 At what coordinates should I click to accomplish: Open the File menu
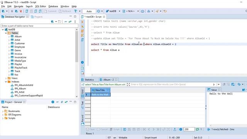(x=3, y=6)
